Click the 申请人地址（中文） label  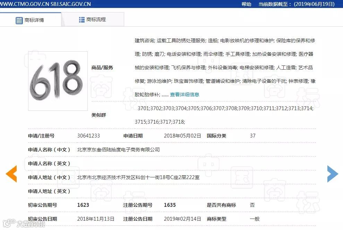[x=49, y=177]
